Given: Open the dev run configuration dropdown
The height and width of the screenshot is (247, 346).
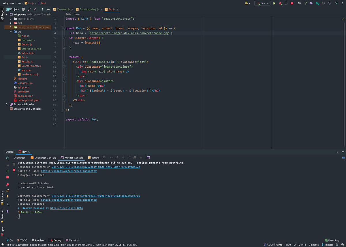Looking at the screenshot, I should (262, 3).
